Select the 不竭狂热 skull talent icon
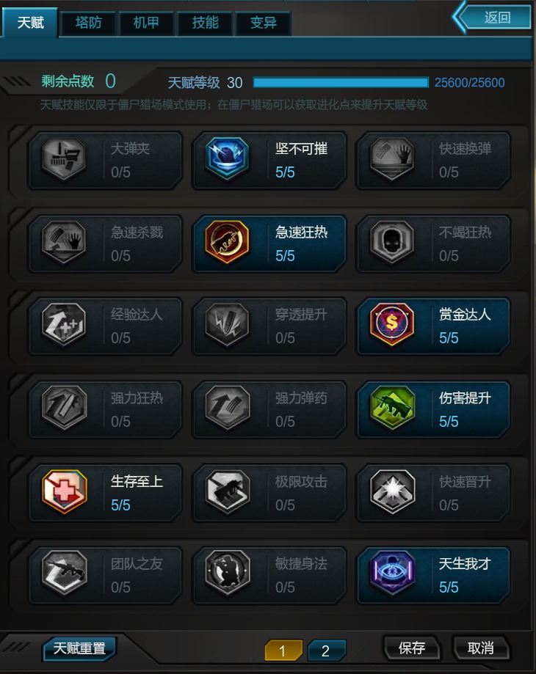The width and height of the screenshot is (536, 674). pyautogui.click(x=391, y=242)
